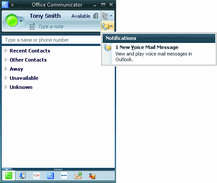Click the dotted resize grip above tabs
The height and width of the screenshot is (183, 217).
tap(58, 169)
